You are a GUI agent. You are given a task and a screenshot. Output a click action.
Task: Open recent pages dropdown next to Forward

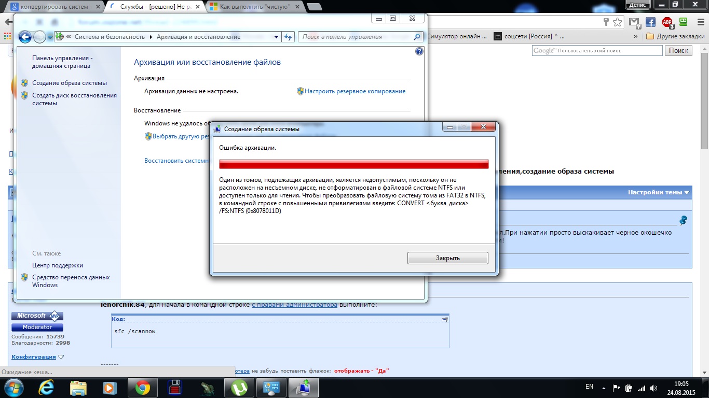pos(50,37)
